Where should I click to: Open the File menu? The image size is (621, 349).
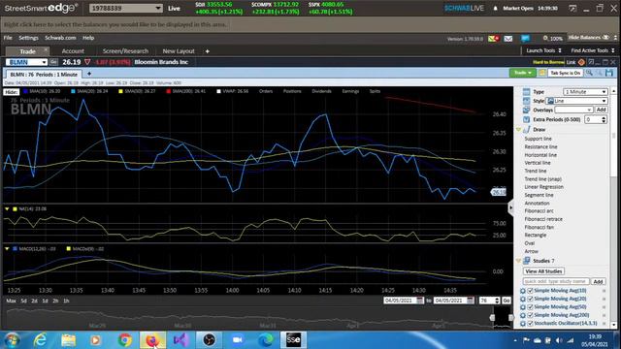click(8, 38)
